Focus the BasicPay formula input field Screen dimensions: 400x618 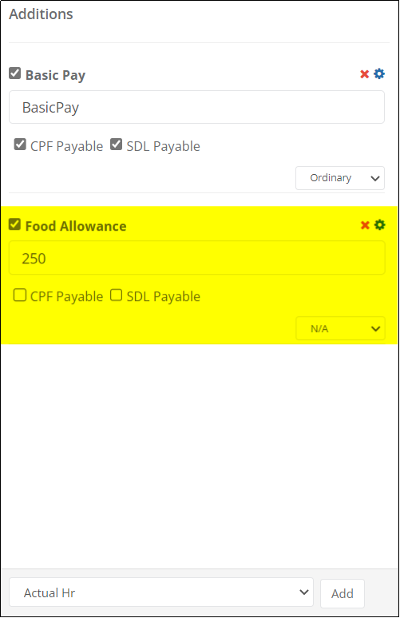coord(196,107)
